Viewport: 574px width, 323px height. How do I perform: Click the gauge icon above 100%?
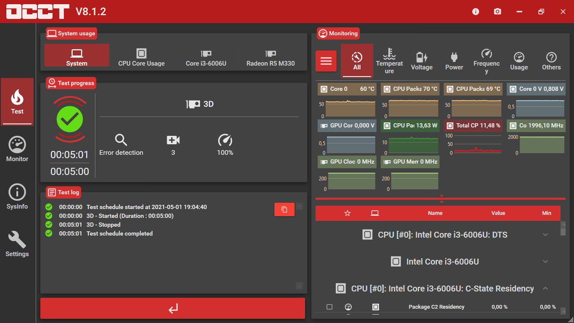tap(225, 140)
